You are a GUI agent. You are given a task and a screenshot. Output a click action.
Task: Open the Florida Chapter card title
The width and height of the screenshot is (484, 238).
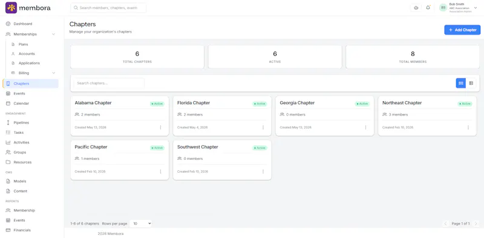coord(194,103)
